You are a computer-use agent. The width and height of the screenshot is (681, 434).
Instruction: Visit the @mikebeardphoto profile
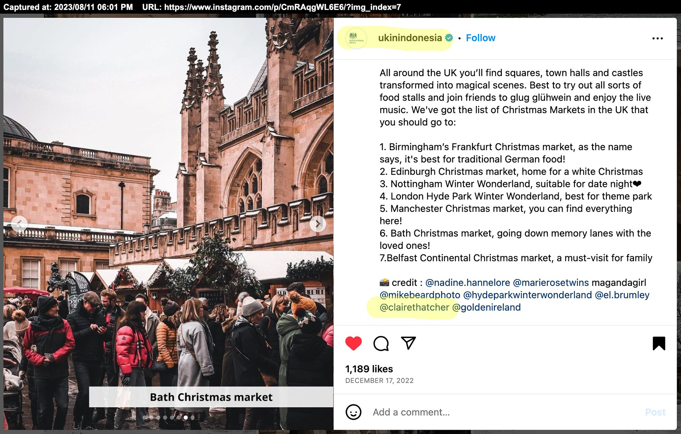point(420,295)
